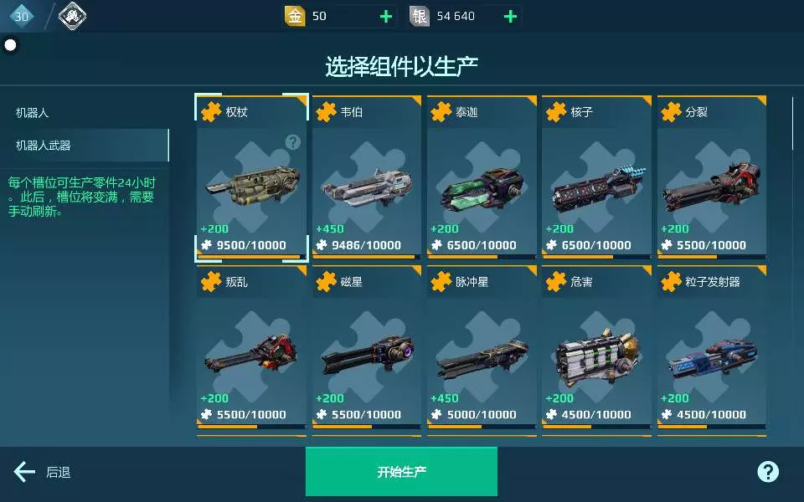Go back via the 后退 label
The image size is (804, 502).
click(59, 472)
